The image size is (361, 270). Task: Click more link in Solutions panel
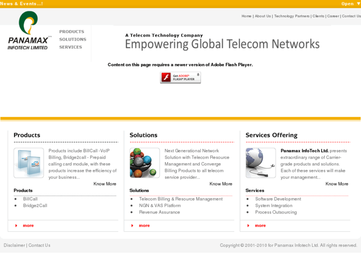[x=144, y=225]
